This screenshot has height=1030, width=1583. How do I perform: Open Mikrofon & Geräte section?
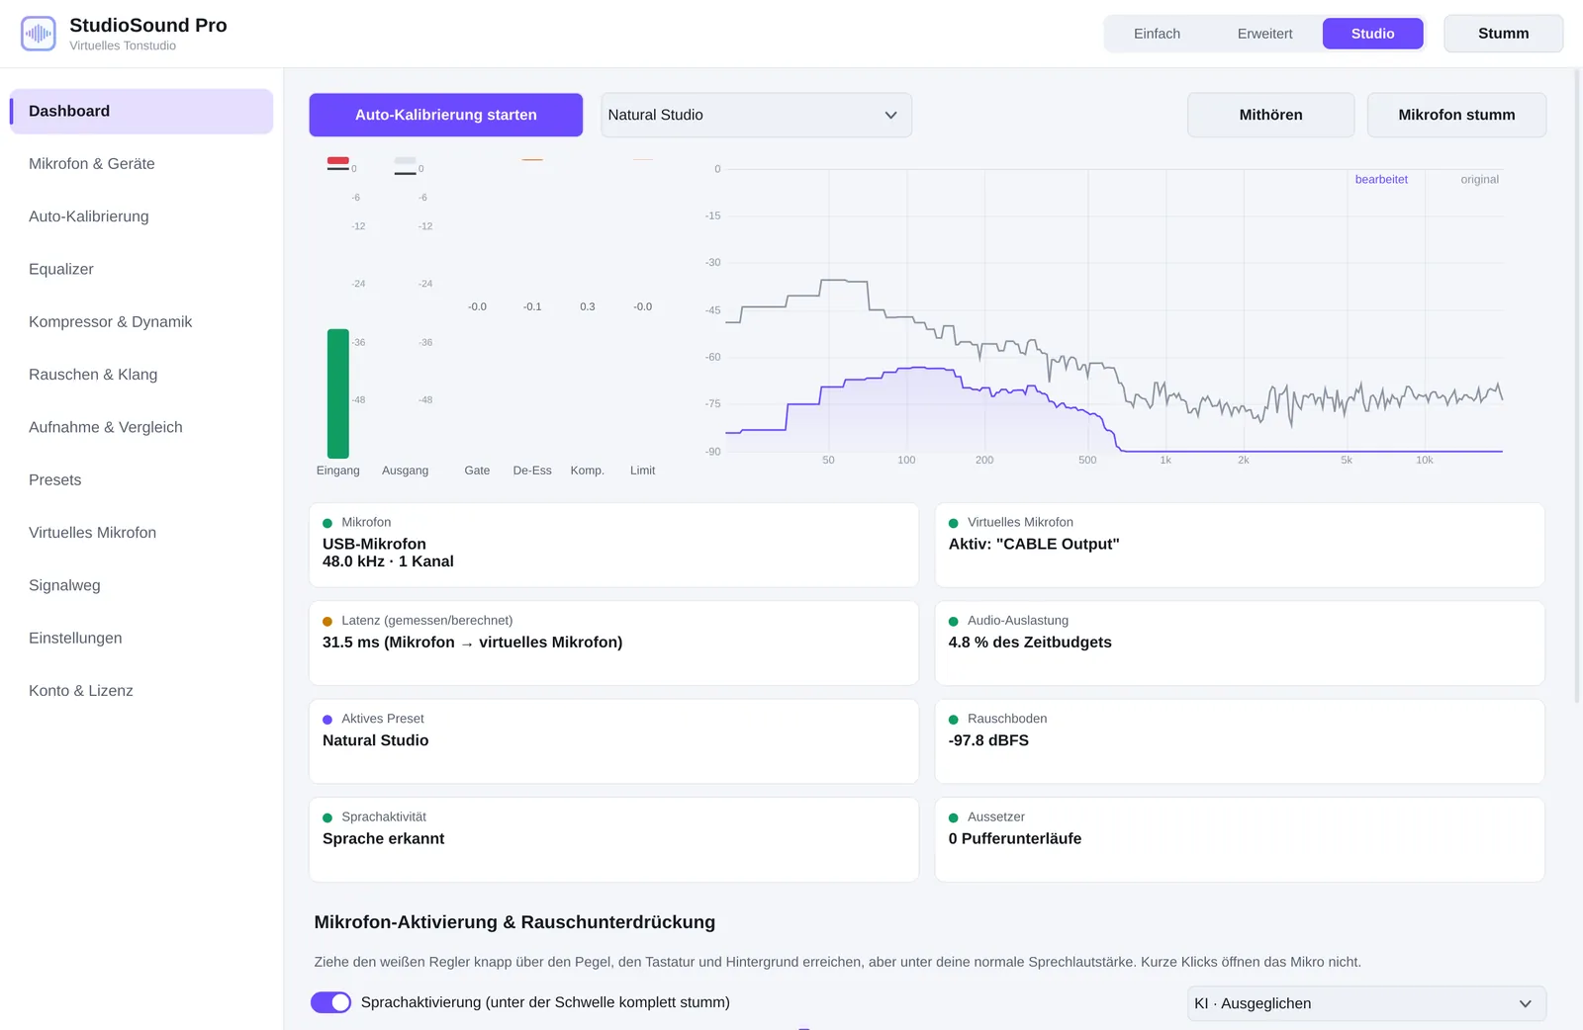click(x=141, y=164)
